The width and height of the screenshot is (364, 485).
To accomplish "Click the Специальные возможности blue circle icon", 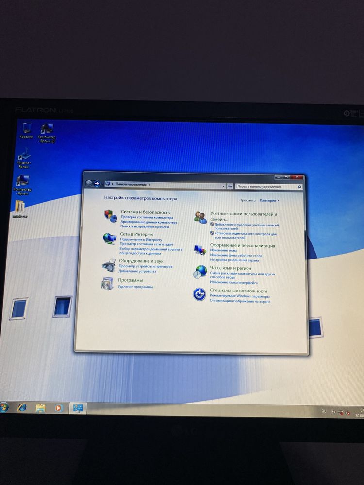I will 199,294.
